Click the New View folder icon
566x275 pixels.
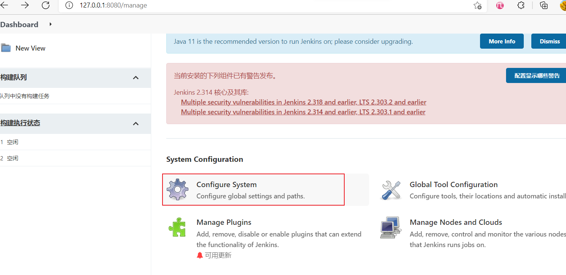pos(6,48)
